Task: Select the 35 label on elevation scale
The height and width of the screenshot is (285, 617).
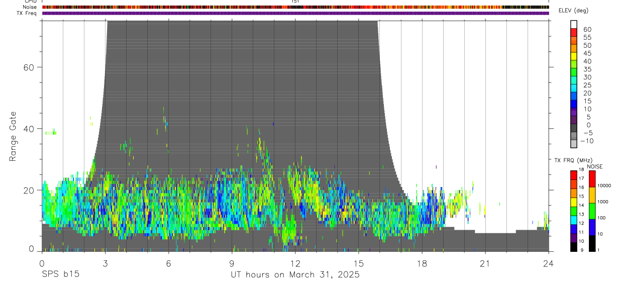Action: 587,69
